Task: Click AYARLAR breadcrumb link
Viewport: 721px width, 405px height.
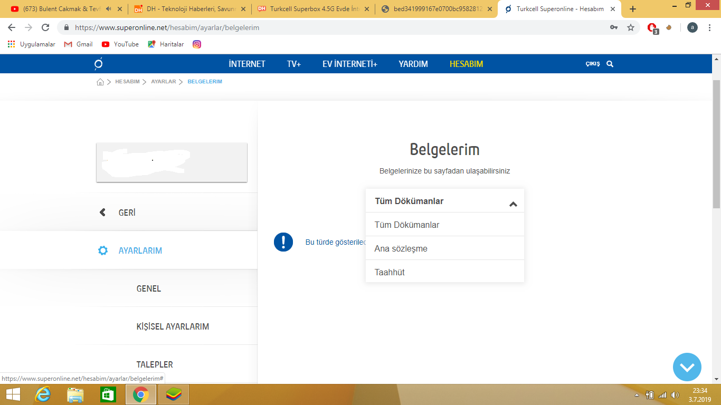Action: point(164,82)
